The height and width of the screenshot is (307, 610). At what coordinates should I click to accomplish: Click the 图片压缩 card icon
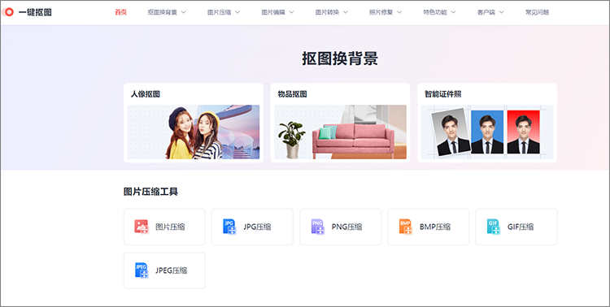142,226
